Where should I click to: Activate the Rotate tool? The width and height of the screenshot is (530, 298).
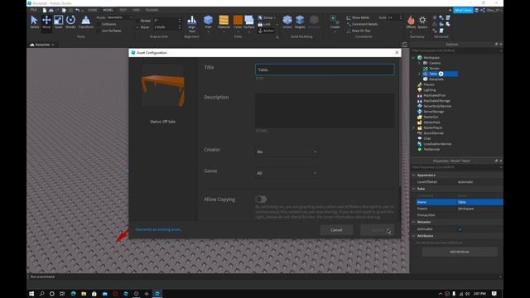tap(70, 22)
